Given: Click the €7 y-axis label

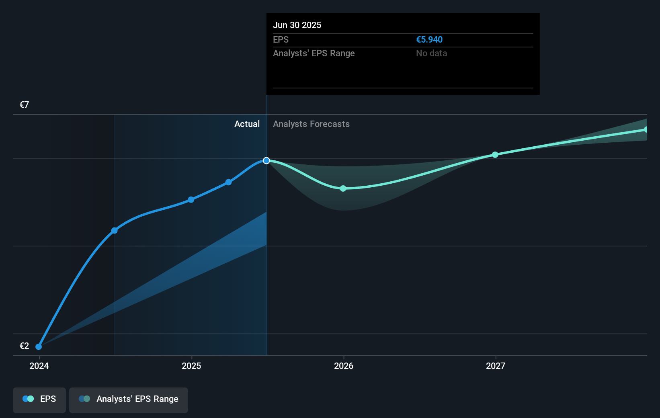Looking at the screenshot, I should tap(24, 105).
